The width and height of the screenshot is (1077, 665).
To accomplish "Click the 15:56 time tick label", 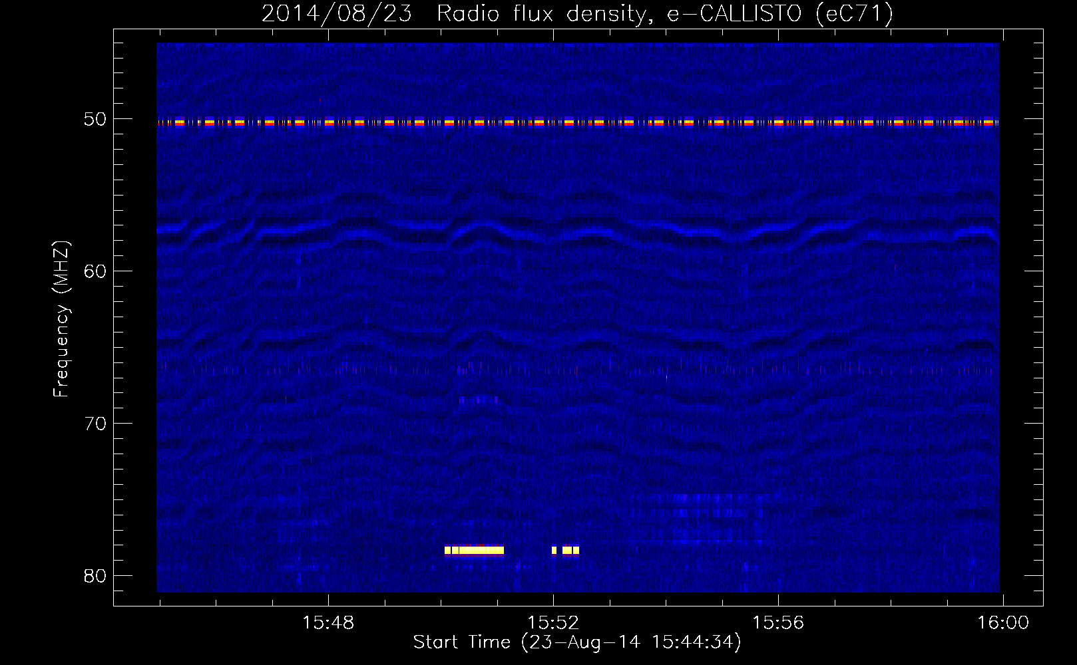I will pyautogui.click(x=778, y=622).
